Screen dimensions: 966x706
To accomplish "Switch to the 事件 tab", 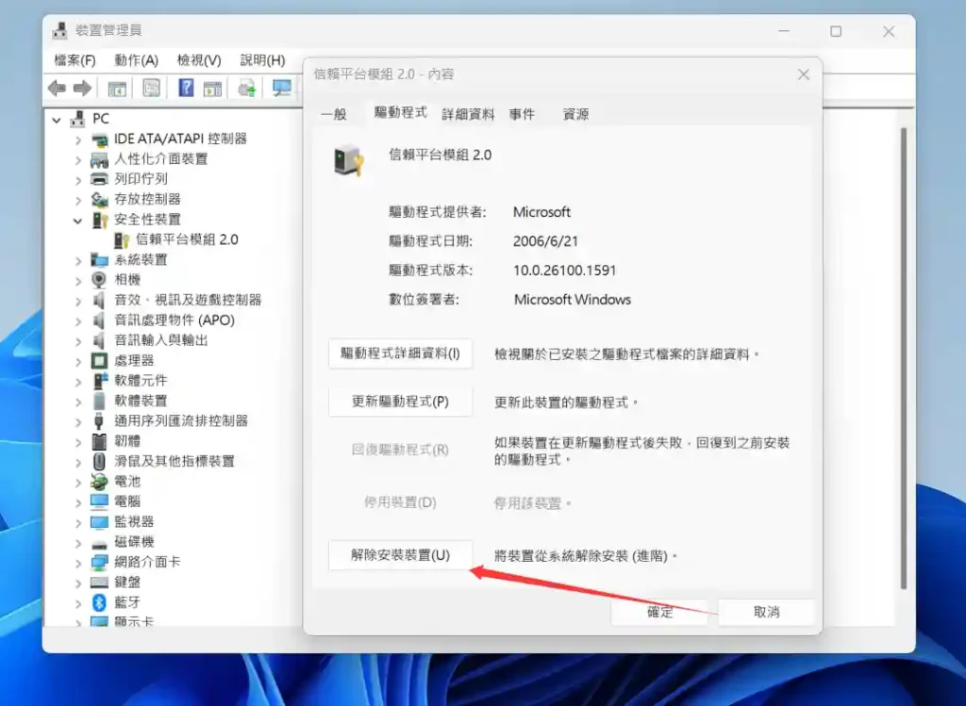I will pos(522,114).
